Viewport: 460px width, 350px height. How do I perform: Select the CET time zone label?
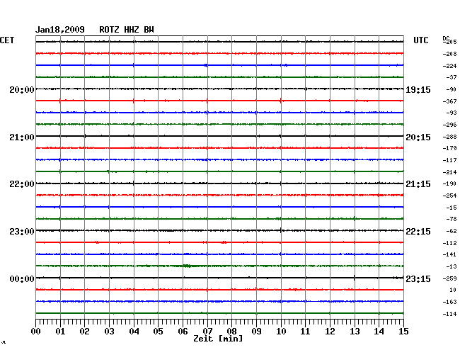pyautogui.click(x=7, y=40)
